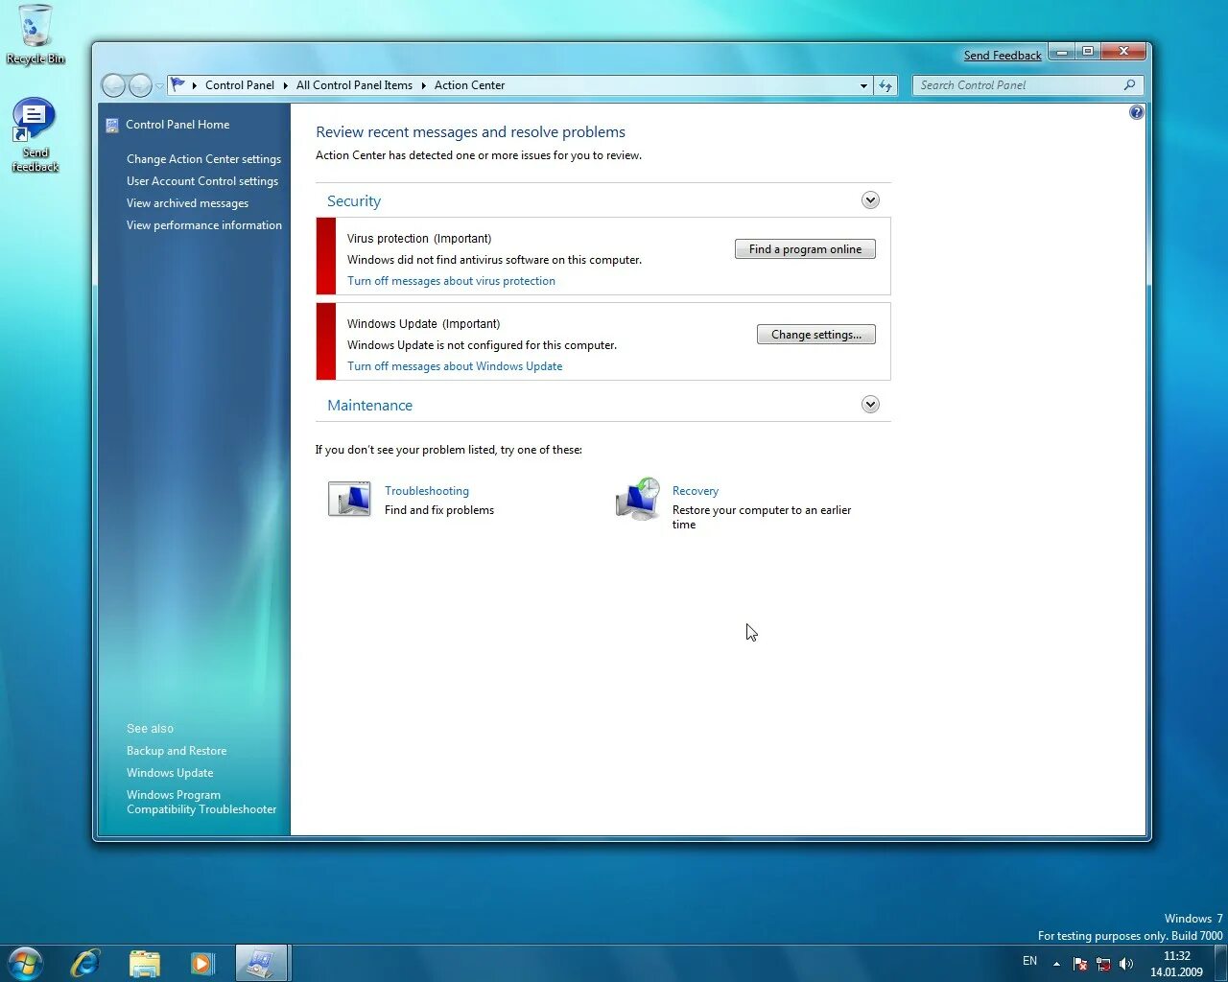
Task: Open the address bar history dropdown
Action: click(x=863, y=85)
